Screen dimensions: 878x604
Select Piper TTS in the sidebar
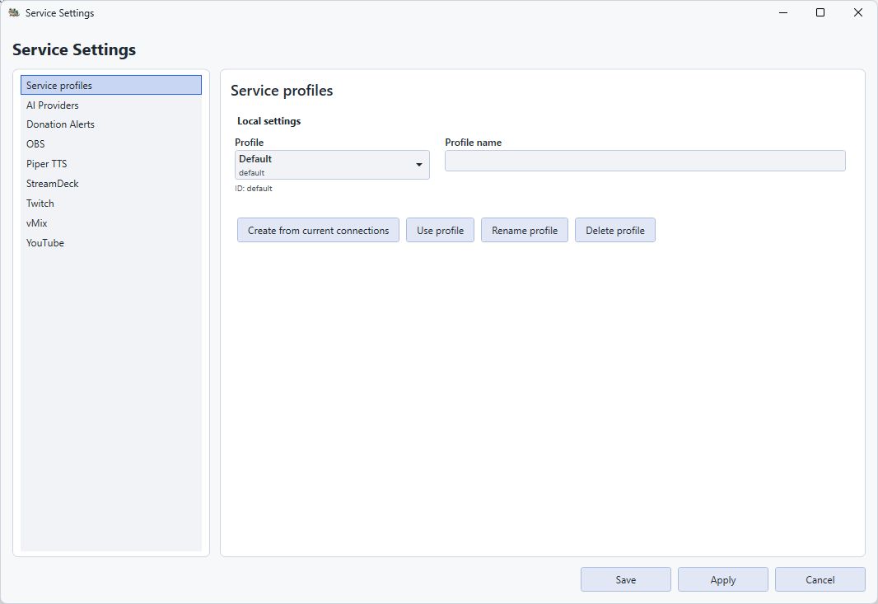[111, 164]
